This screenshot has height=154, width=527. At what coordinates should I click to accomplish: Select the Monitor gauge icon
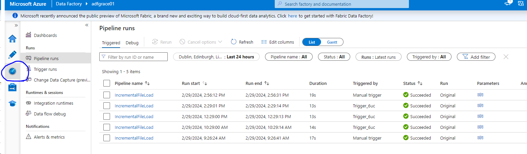point(12,71)
